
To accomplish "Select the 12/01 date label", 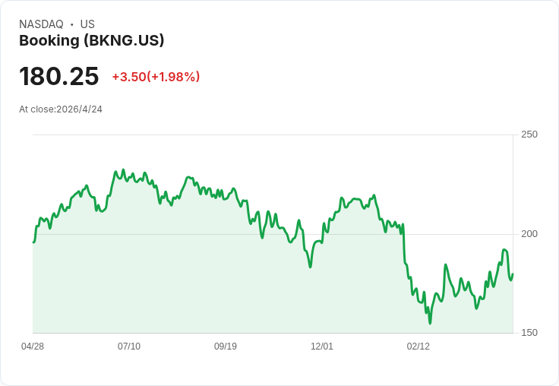I will pyautogui.click(x=322, y=346).
